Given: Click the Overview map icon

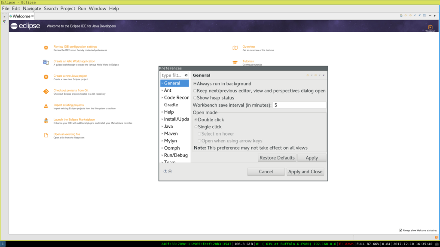Looking at the screenshot, I should point(235,48).
